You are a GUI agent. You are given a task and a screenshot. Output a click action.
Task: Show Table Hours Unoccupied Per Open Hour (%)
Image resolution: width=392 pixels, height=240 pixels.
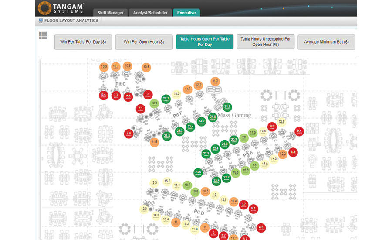[x=266, y=42]
